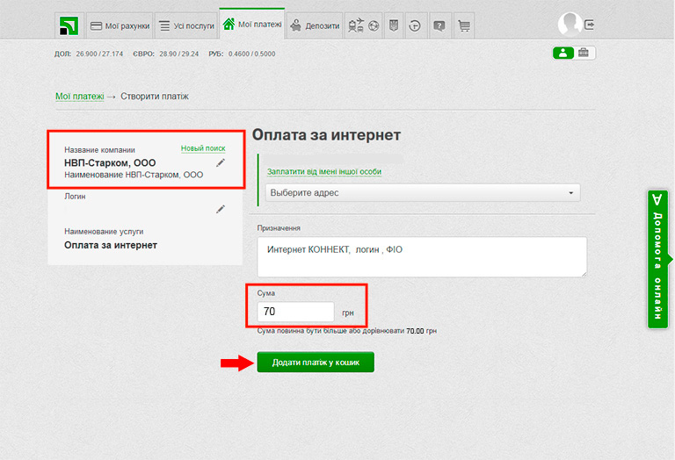
Task: Open the Мої рахунки tab
Action: 120,26
